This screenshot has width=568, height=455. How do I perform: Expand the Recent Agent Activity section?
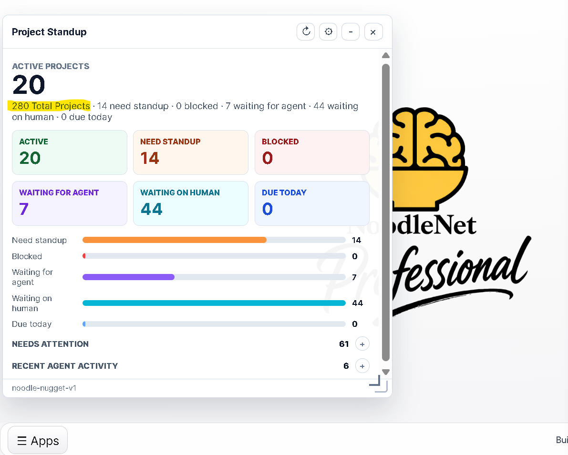click(362, 366)
